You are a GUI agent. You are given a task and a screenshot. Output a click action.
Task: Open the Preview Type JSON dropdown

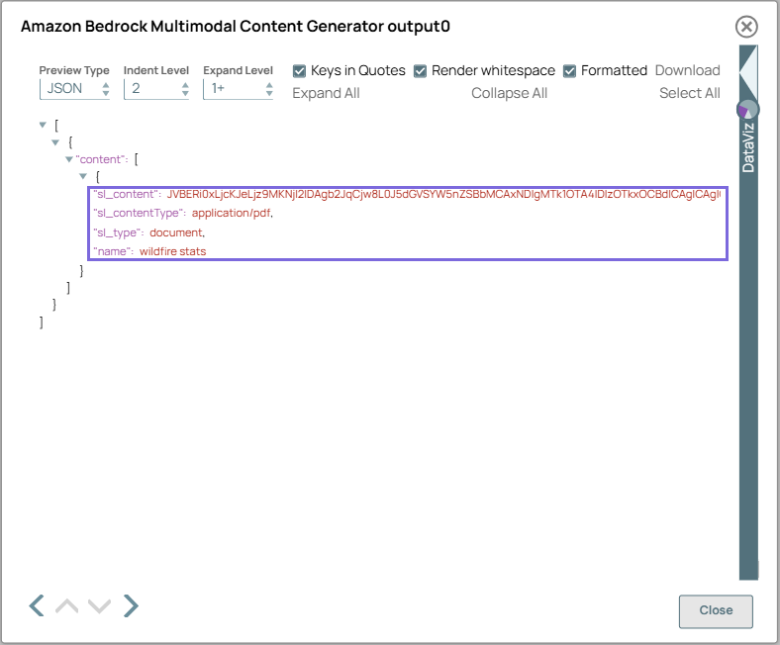point(74,89)
